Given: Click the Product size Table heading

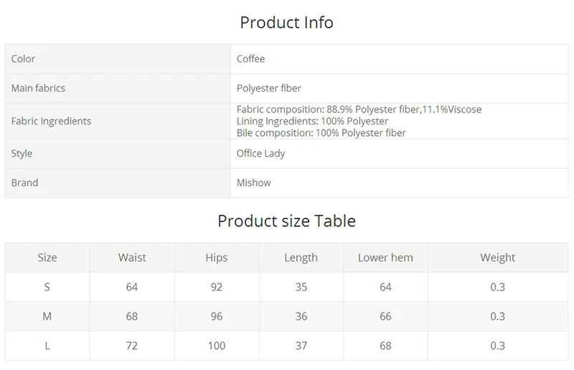Looking at the screenshot, I should pos(286,220).
